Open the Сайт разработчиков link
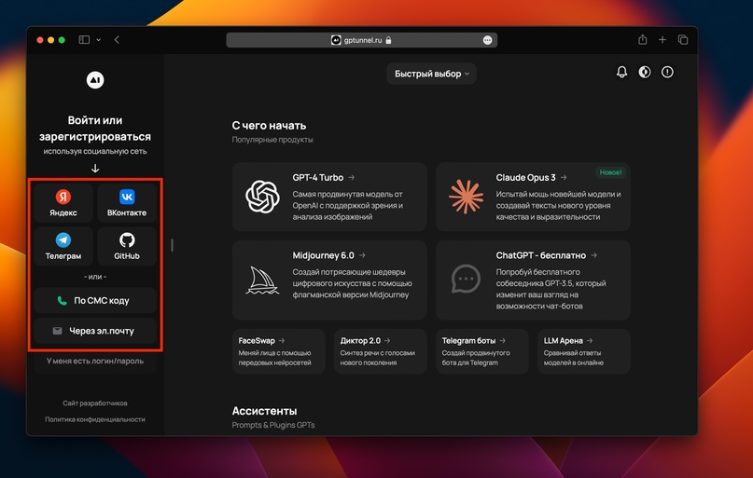The height and width of the screenshot is (478, 753). pyautogui.click(x=95, y=403)
